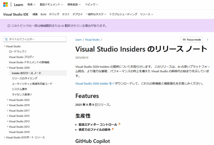Click external link icon beside ロードマップ
This screenshot has height=145, width=214.
coord(26,52)
